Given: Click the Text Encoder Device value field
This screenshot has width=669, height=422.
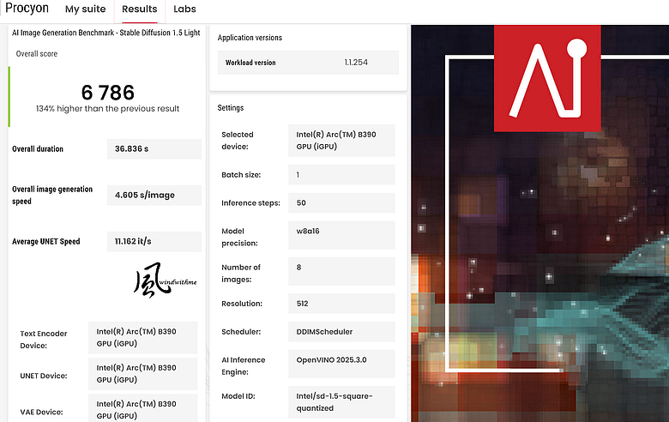Looking at the screenshot, I should (x=143, y=338).
